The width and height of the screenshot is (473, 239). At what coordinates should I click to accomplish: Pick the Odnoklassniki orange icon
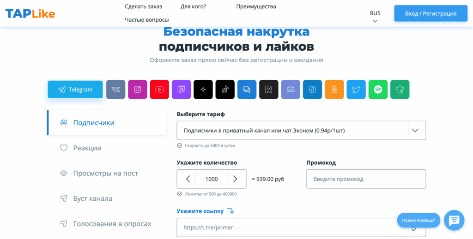[x=334, y=90]
